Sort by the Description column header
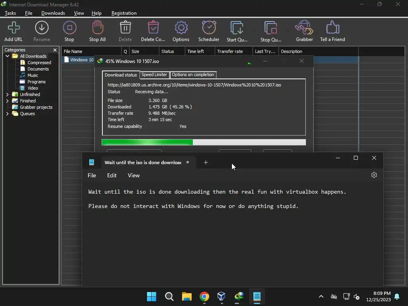 point(318,51)
